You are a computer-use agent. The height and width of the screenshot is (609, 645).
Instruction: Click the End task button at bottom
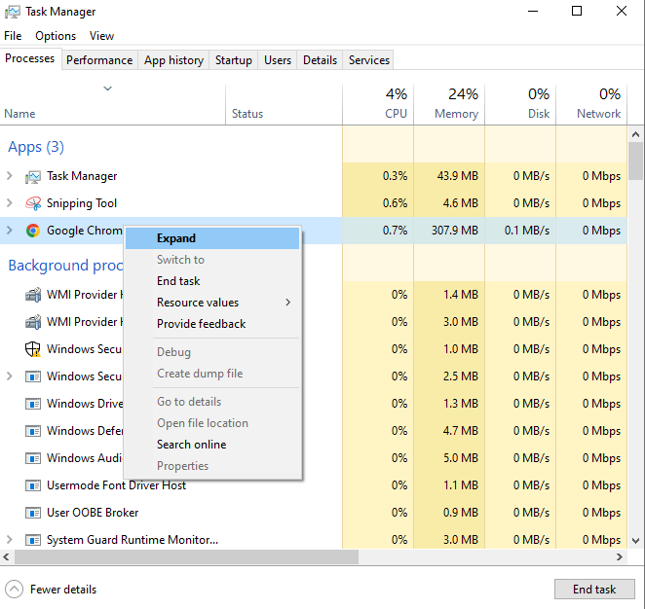(x=594, y=590)
